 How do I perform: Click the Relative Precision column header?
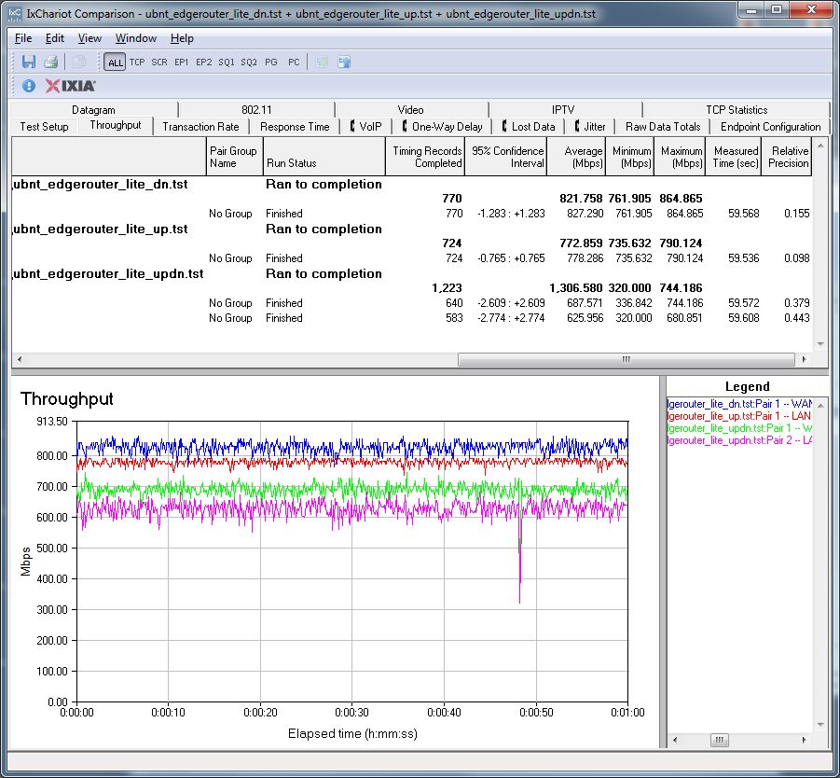coord(787,157)
